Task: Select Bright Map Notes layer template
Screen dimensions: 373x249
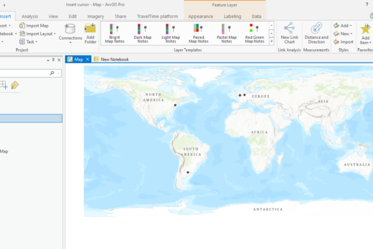Action: (115, 33)
